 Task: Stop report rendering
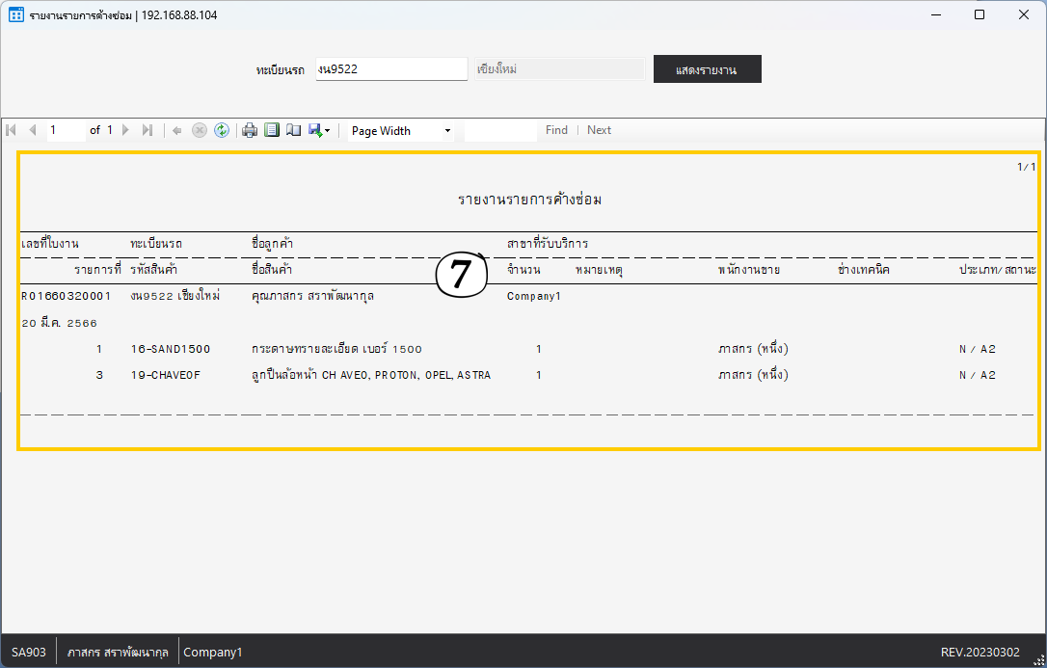(200, 130)
